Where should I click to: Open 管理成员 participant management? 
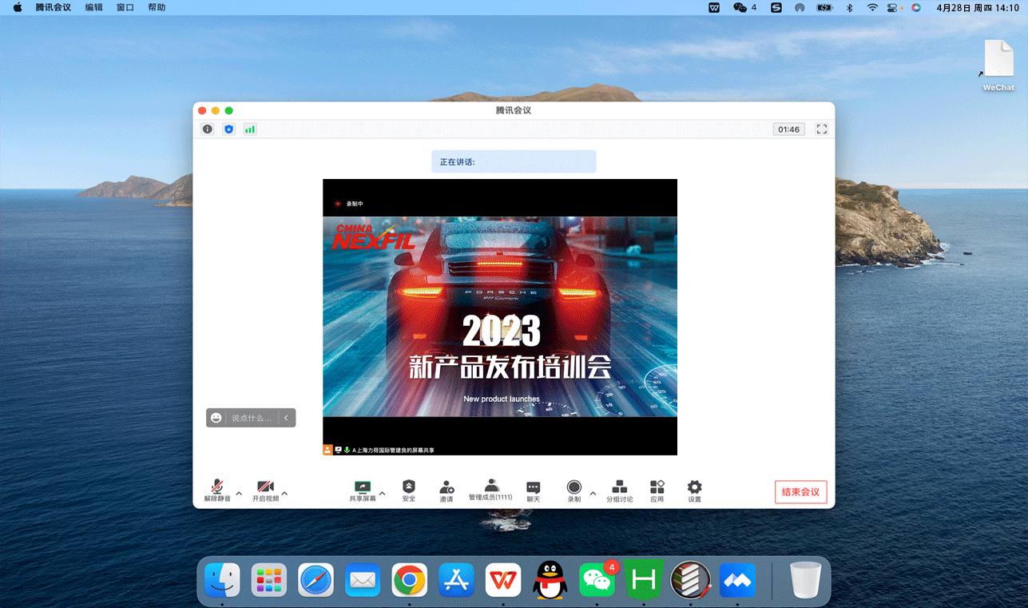[x=490, y=491]
